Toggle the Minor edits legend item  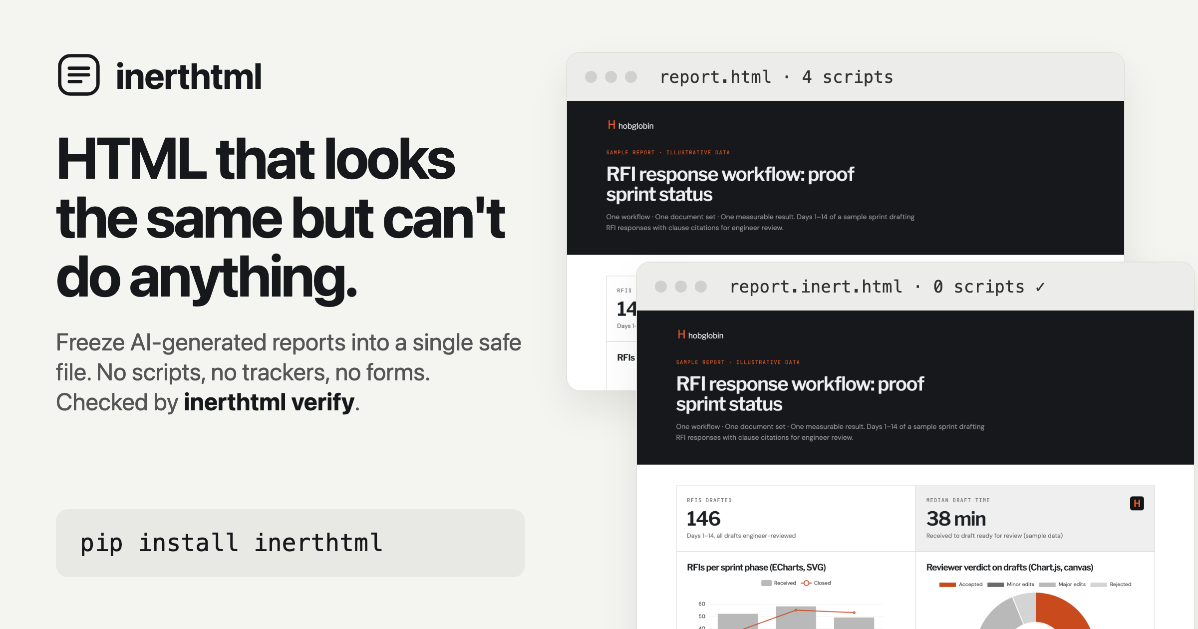tap(1010, 585)
